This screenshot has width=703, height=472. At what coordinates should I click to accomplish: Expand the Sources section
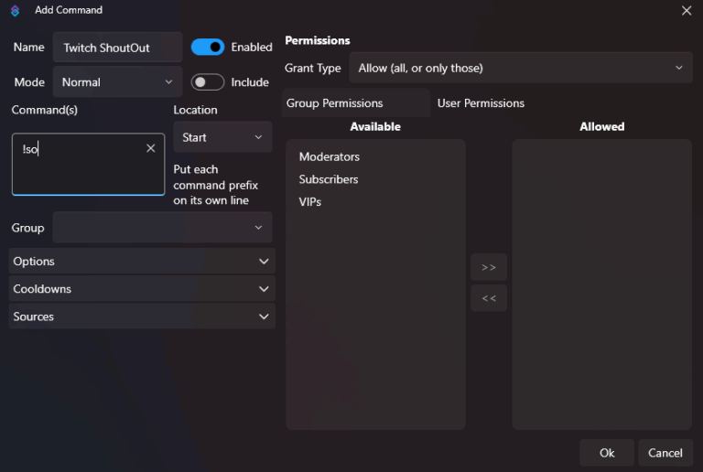[142, 316]
